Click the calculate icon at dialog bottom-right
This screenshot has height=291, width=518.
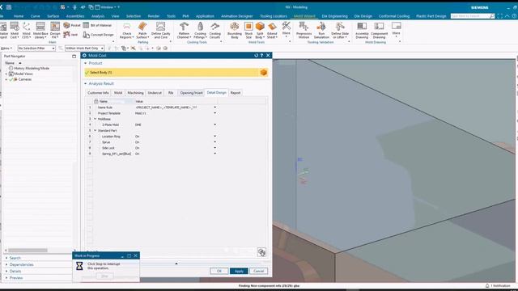[261, 252]
